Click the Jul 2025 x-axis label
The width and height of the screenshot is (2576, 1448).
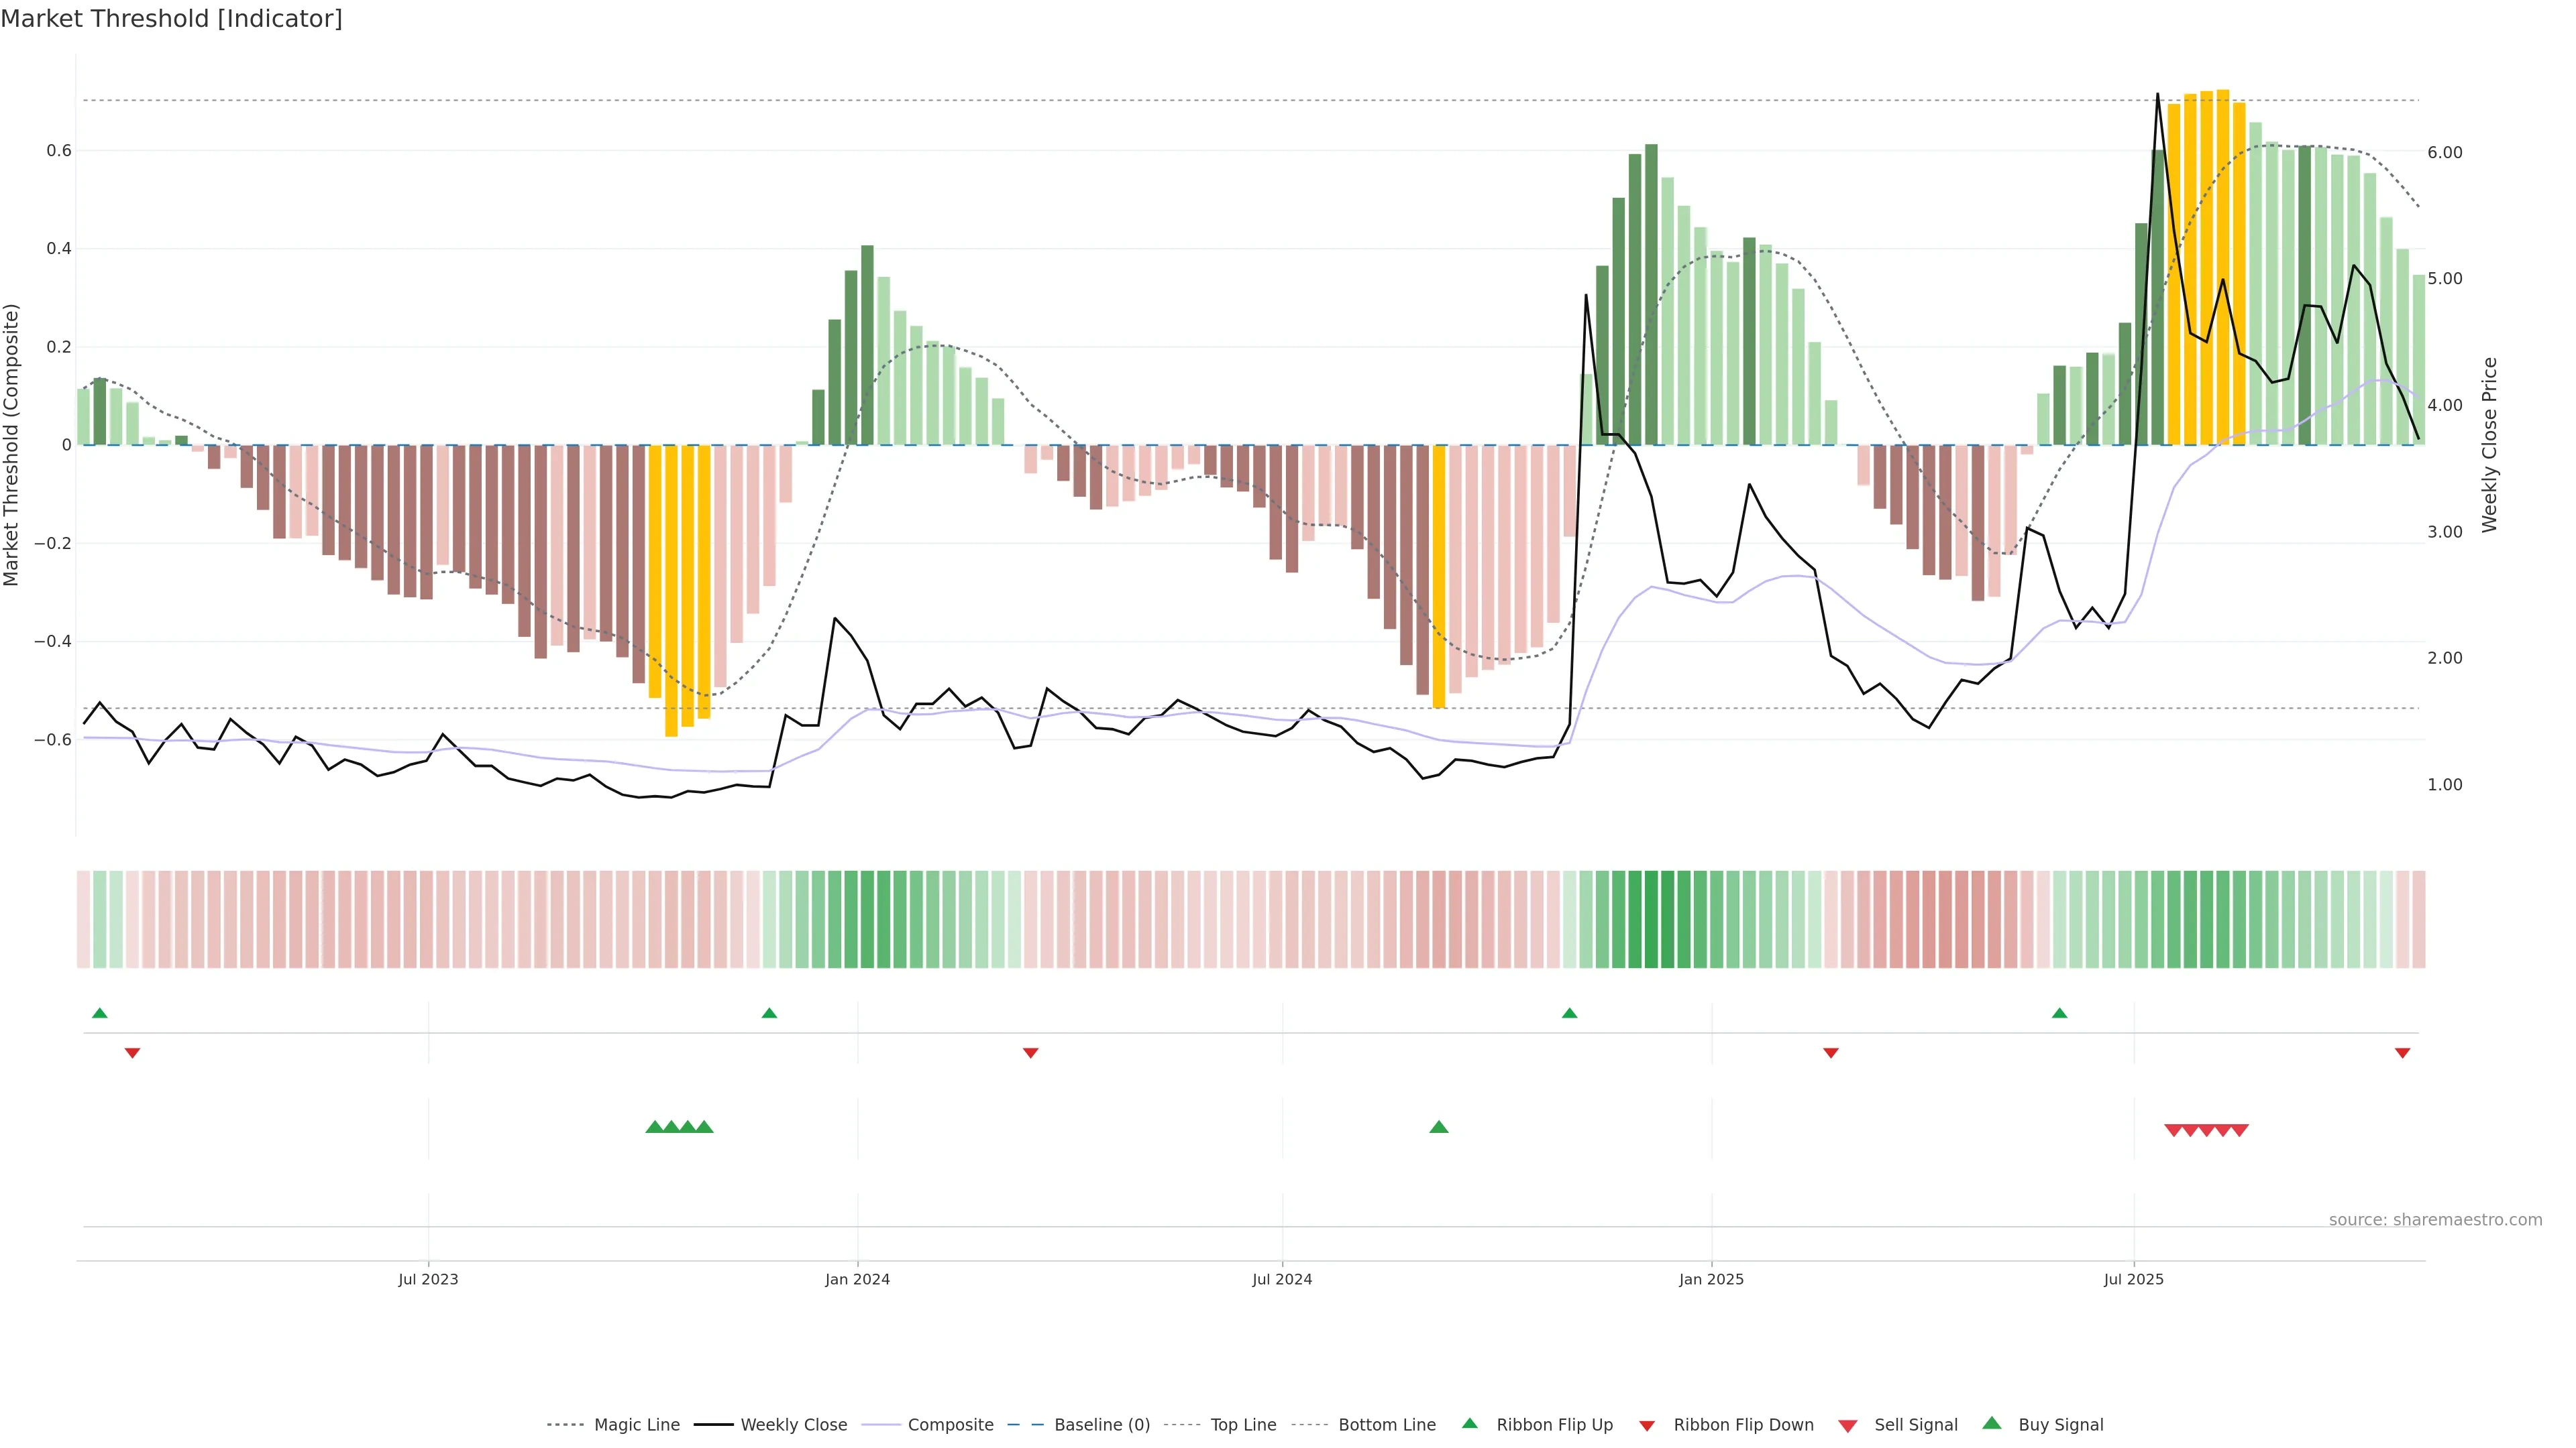coord(2133,1279)
